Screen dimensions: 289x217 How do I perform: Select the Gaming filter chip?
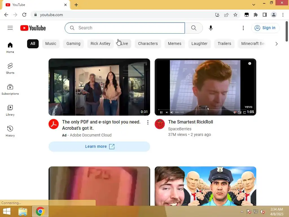[x=73, y=44]
